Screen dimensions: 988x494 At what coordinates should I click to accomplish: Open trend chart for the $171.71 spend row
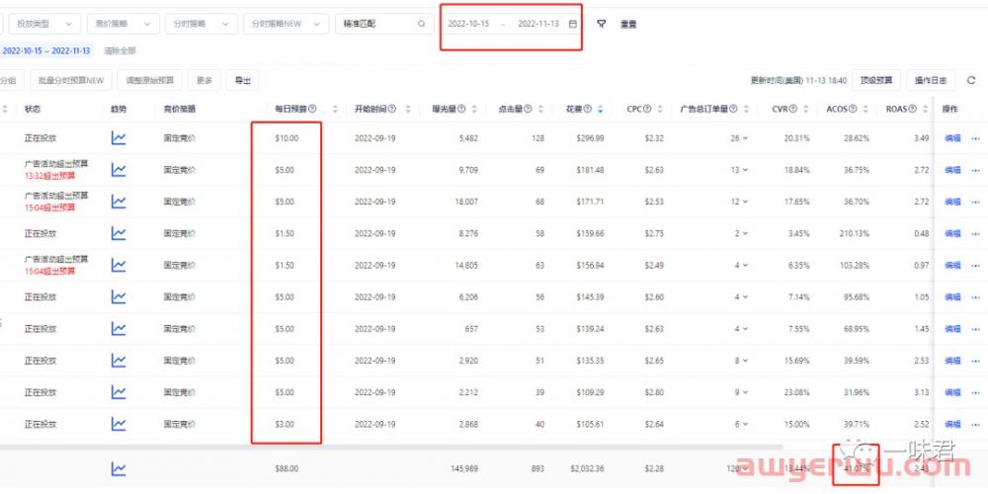pyautogui.click(x=119, y=202)
